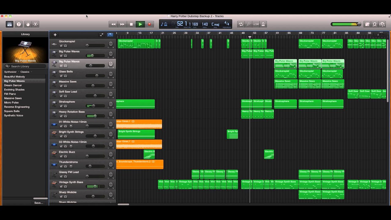Open the Media Browser button
This screenshot has height=220, width=391.
coord(382,24)
